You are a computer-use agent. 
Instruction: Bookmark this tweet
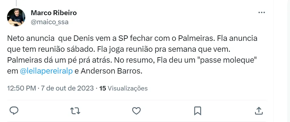point(197,110)
